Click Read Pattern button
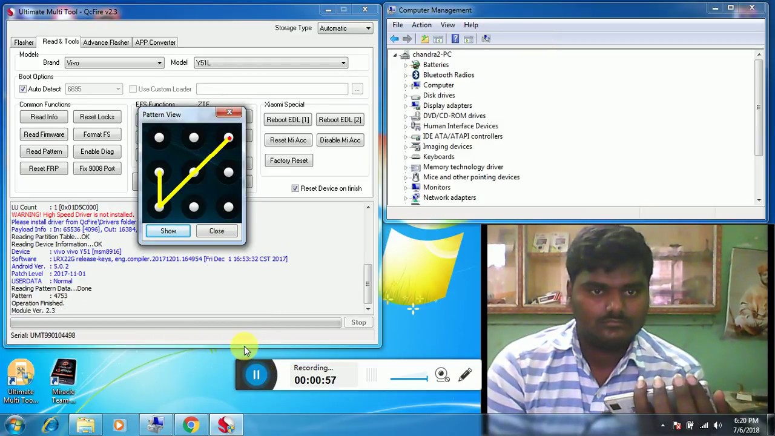 pyautogui.click(x=44, y=151)
